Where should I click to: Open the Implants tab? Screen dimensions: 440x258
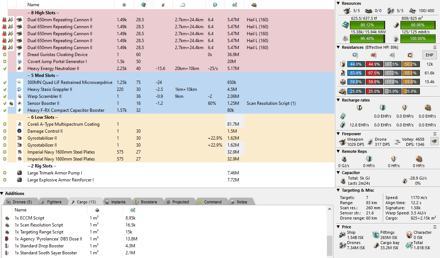click(x=115, y=202)
